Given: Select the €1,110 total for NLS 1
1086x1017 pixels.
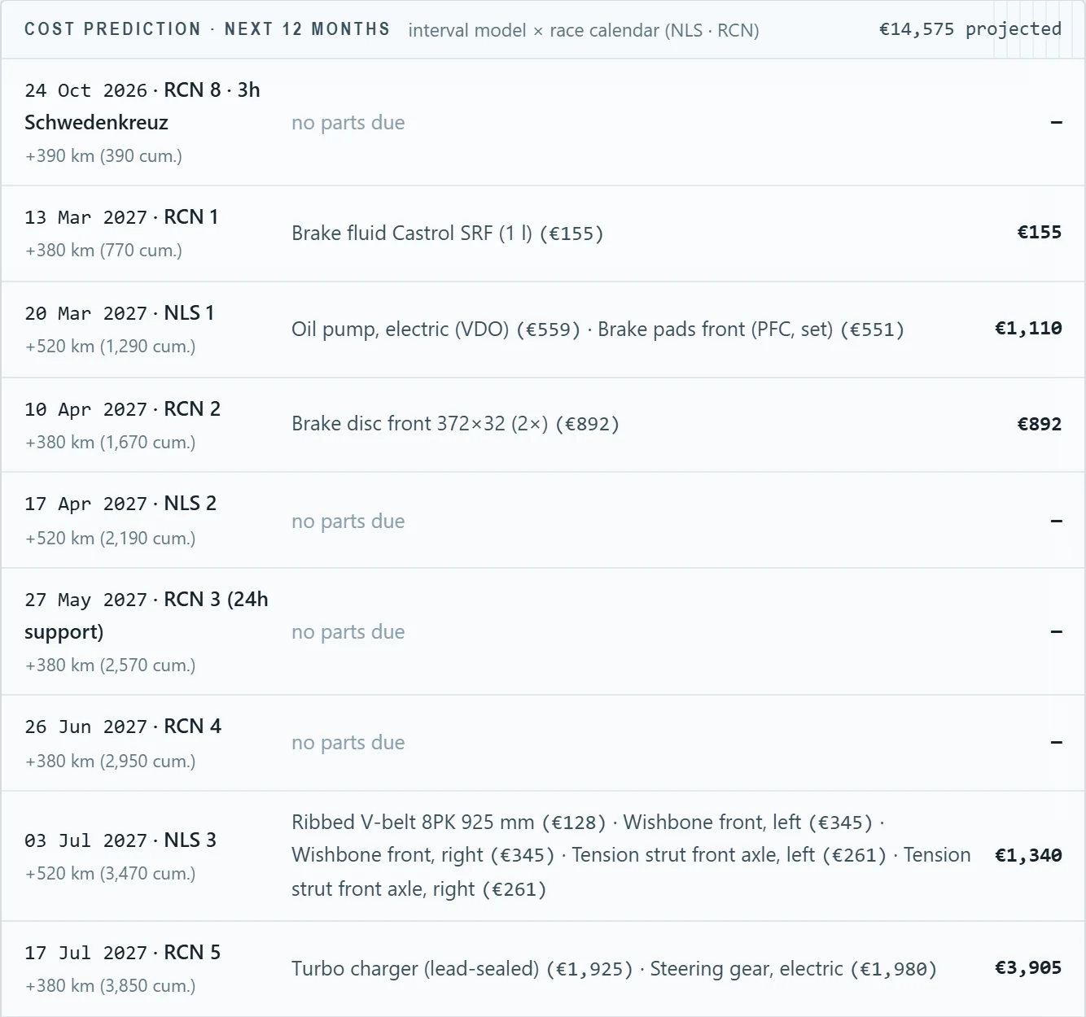Looking at the screenshot, I should tap(1028, 329).
